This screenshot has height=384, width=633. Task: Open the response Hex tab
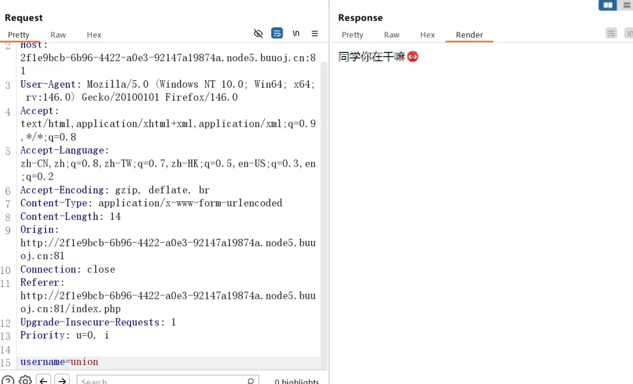[427, 35]
